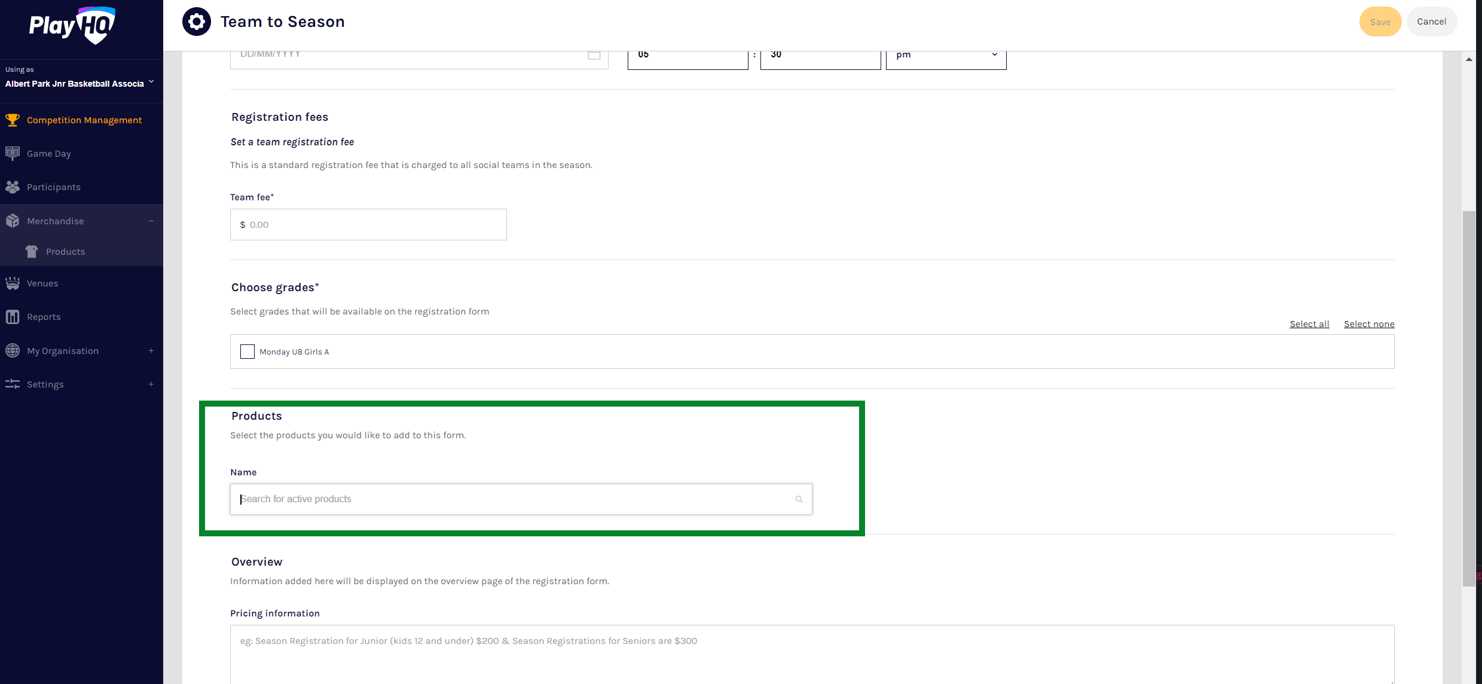The width and height of the screenshot is (1482, 684).
Task: Collapse the Merchandise menu section
Action: click(x=151, y=221)
